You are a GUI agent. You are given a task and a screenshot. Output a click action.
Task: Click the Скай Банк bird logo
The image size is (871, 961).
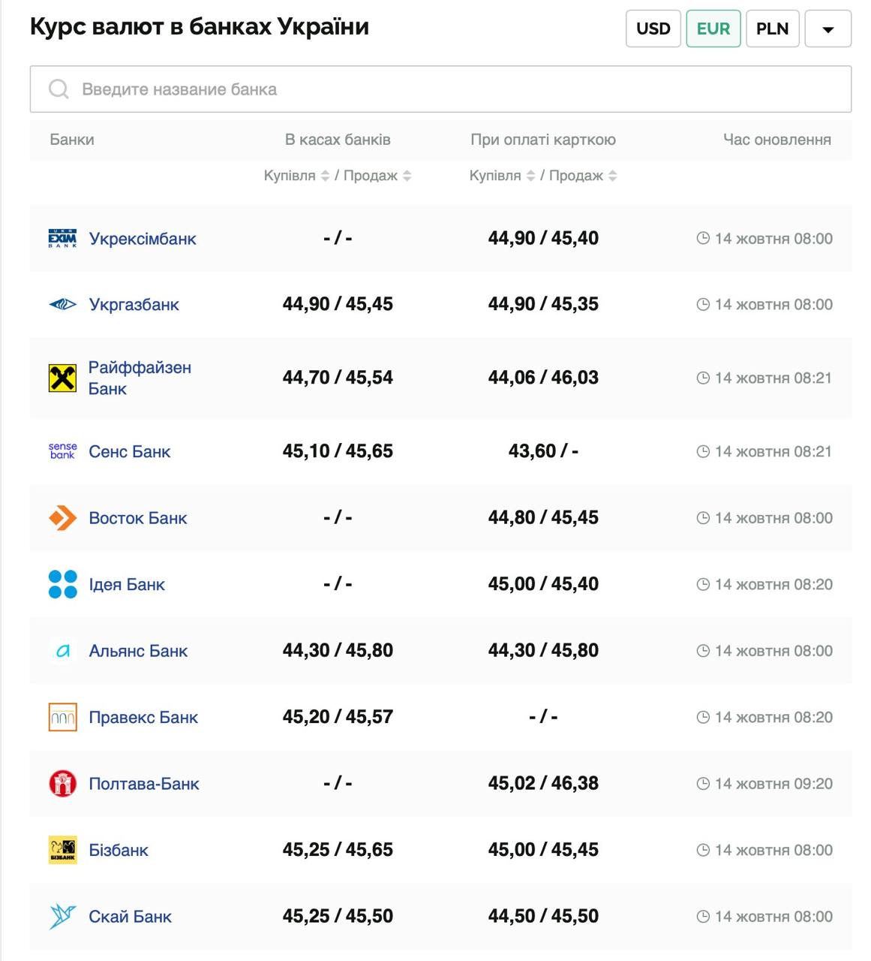click(x=62, y=917)
